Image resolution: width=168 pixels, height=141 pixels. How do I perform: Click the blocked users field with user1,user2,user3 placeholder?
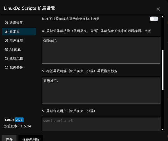(x=101, y=124)
